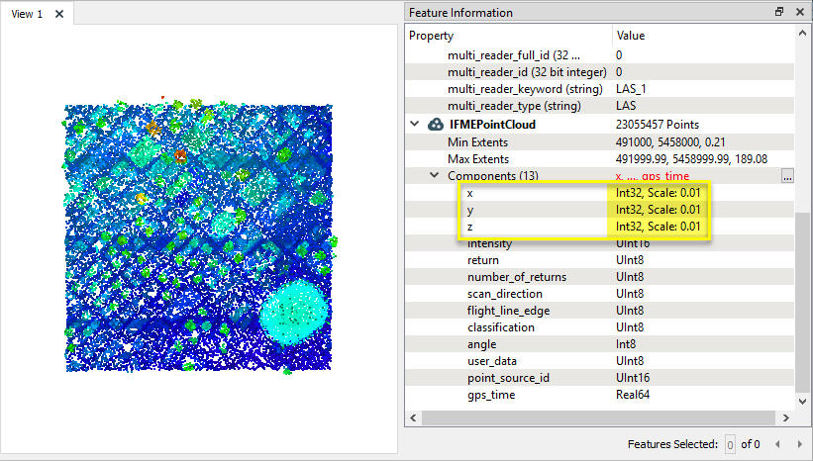813x461 pixels.
Task: Click the scroll down arrow of the property list
Action: pyautogui.click(x=802, y=401)
